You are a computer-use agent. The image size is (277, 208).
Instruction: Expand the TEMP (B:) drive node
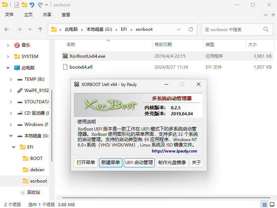(11, 79)
